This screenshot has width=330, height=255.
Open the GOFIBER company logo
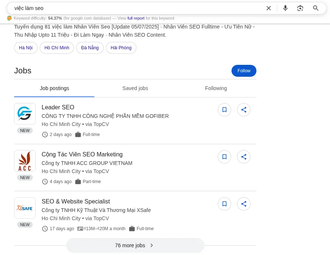click(25, 114)
